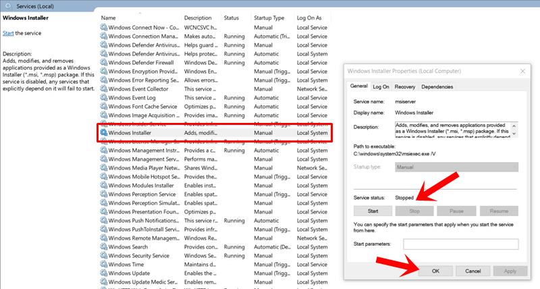This screenshot has height=289, width=540.
Task: Close the Windows Installer Properties dialog
Action: tap(522, 71)
